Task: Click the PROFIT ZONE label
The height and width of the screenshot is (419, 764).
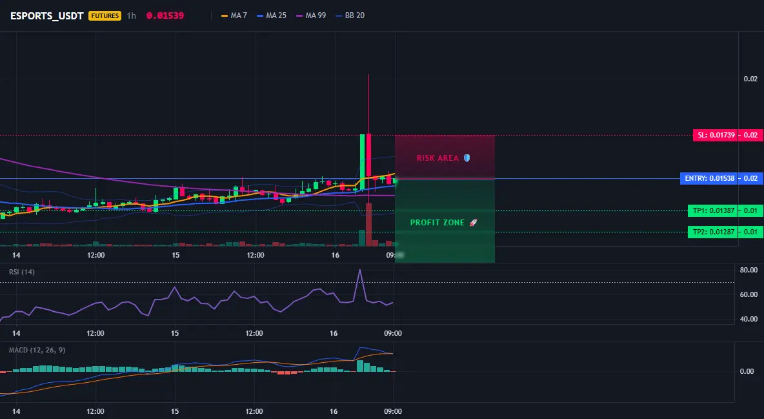Action: point(437,223)
